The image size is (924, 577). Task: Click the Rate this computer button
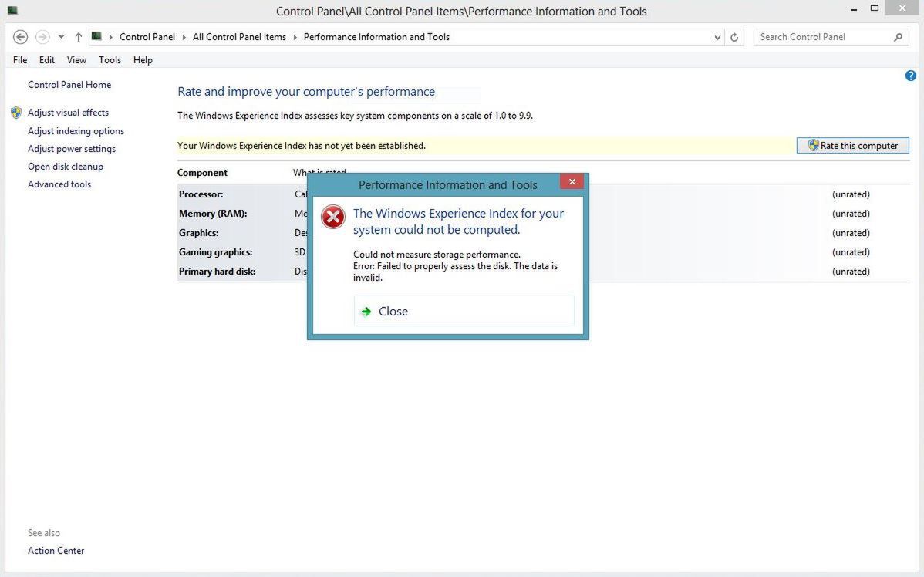point(853,146)
